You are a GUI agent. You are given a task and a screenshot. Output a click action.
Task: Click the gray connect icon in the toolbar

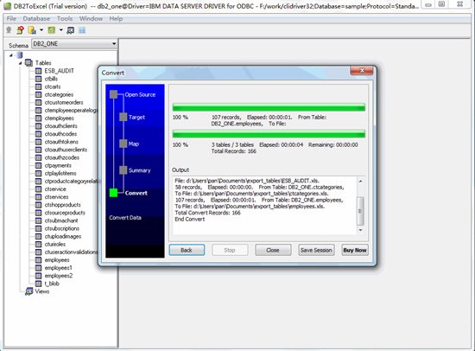(x=9, y=30)
